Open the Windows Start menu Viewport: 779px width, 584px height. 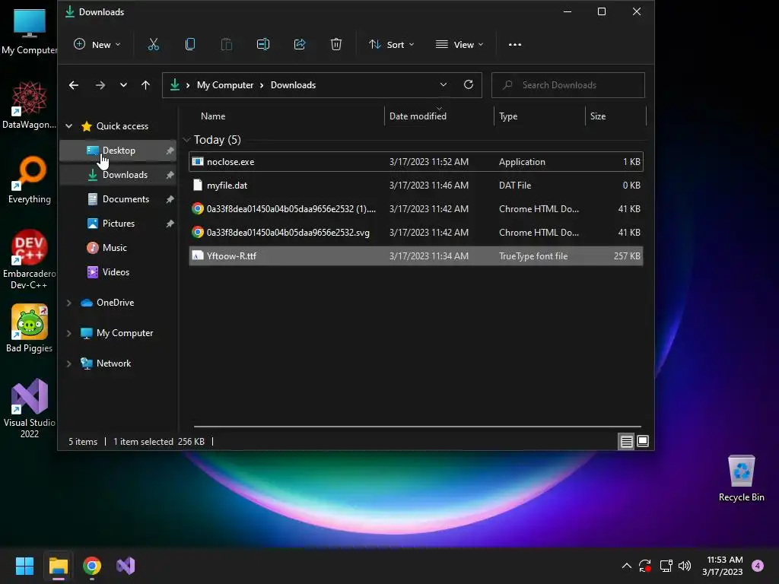[x=24, y=566]
